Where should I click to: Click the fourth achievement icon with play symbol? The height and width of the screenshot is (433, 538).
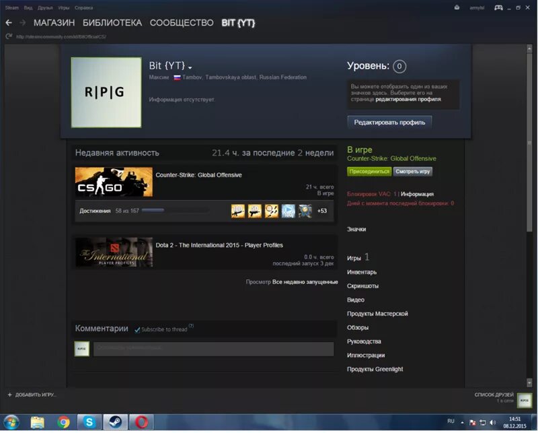[289, 211]
